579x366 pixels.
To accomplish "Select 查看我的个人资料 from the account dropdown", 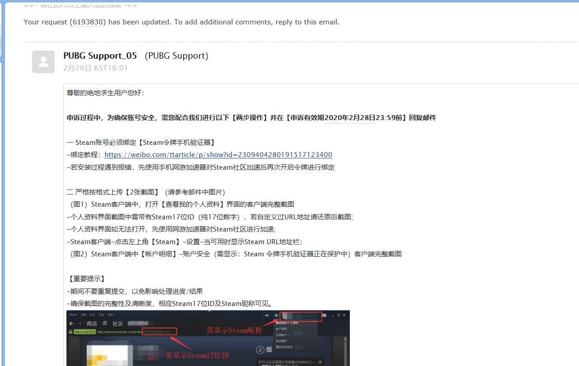I will 287,323.
